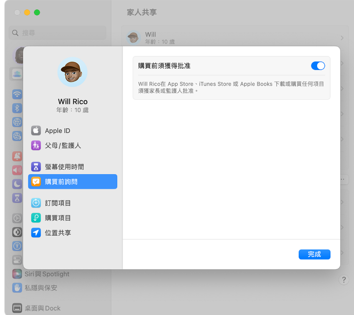Open Control Center icon in background sidebar
The image size is (354, 315).
(x=17, y=260)
